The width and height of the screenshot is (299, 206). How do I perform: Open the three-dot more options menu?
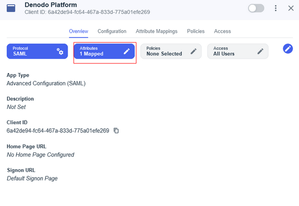(x=275, y=8)
